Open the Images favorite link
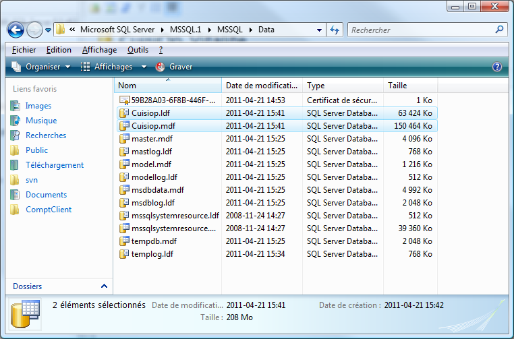 pos(38,106)
